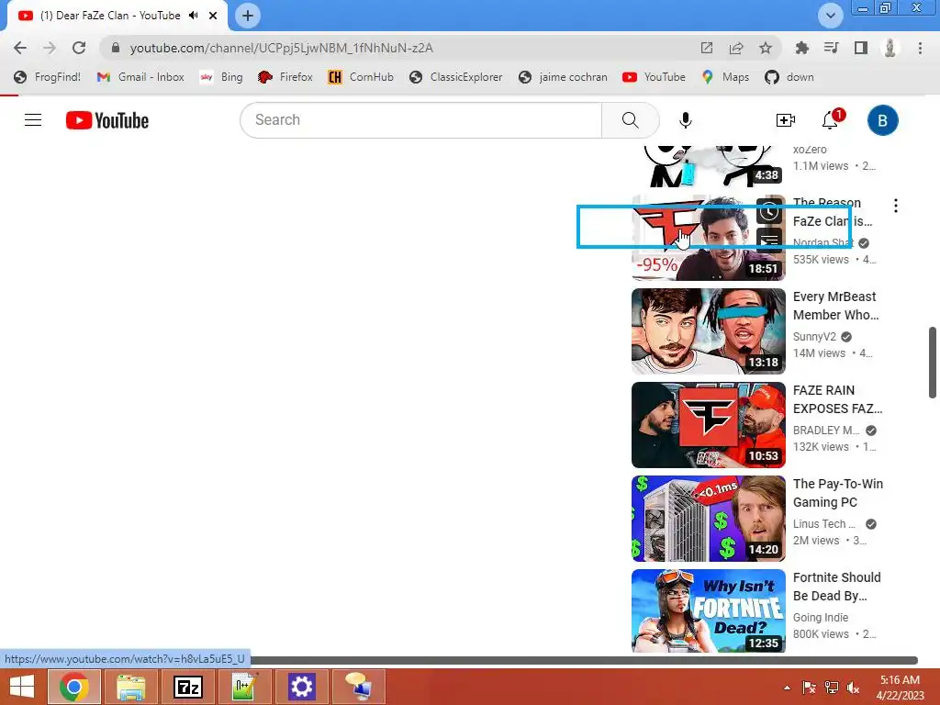This screenshot has width=940, height=705.
Task: Open the tab search dropdown arrow
Action: (830, 16)
